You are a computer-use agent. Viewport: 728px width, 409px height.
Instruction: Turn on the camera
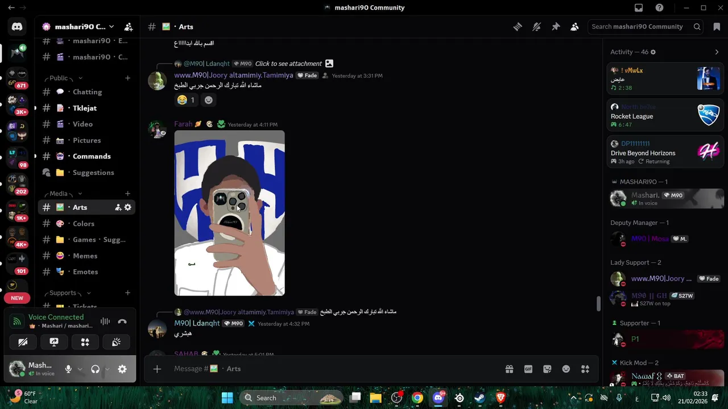pyautogui.click(x=23, y=342)
